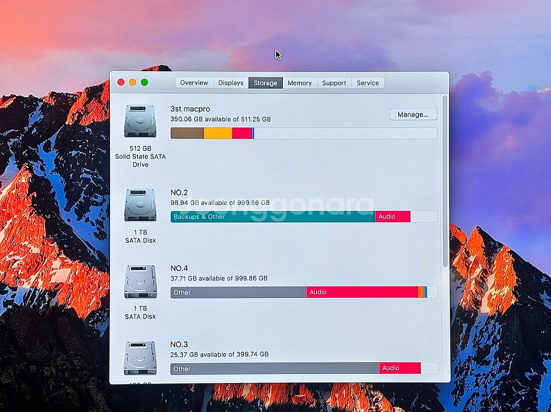Click Backups & Other segment on NO.2
This screenshot has width=551, height=412.
[x=272, y=216]
